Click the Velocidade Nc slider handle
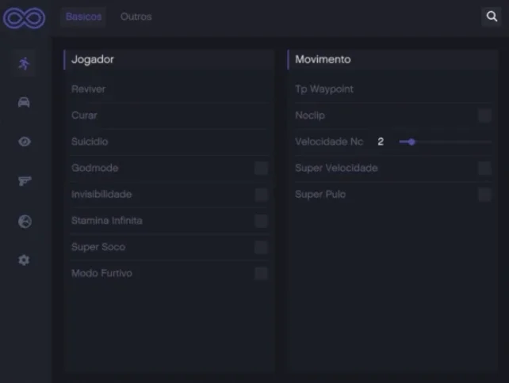 [411, 142]
